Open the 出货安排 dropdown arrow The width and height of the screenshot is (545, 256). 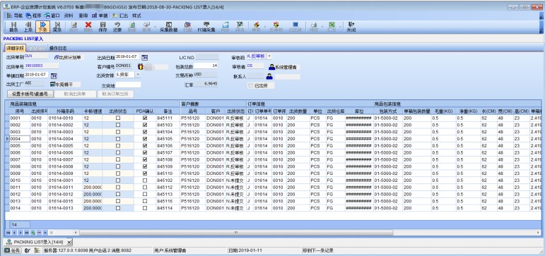coord(138,75)
